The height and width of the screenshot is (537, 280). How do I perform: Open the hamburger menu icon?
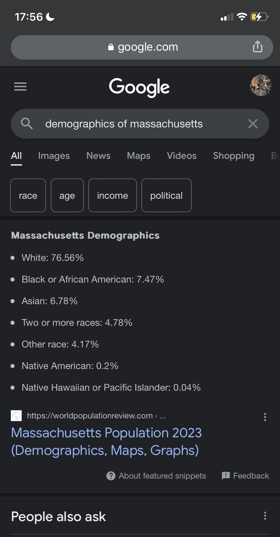click(x=20, y=87)
